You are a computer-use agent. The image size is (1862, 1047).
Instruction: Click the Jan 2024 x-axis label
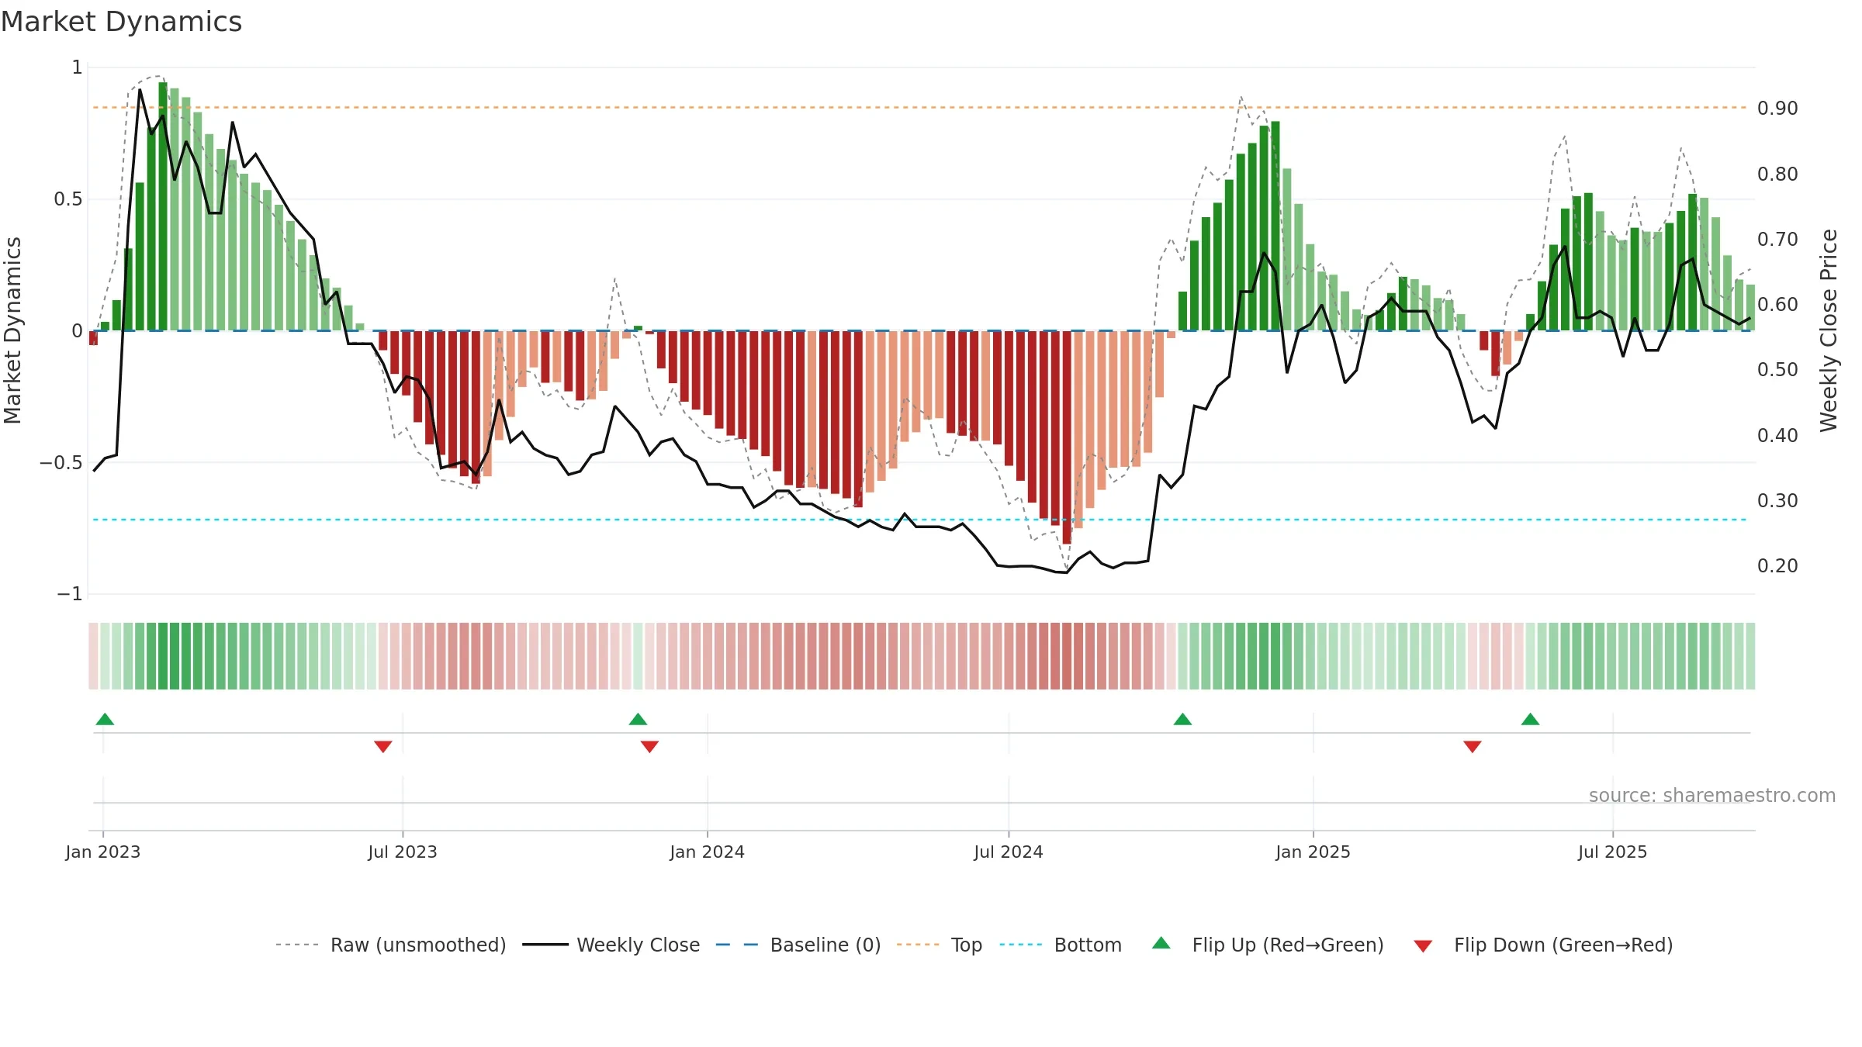[708, 852]
